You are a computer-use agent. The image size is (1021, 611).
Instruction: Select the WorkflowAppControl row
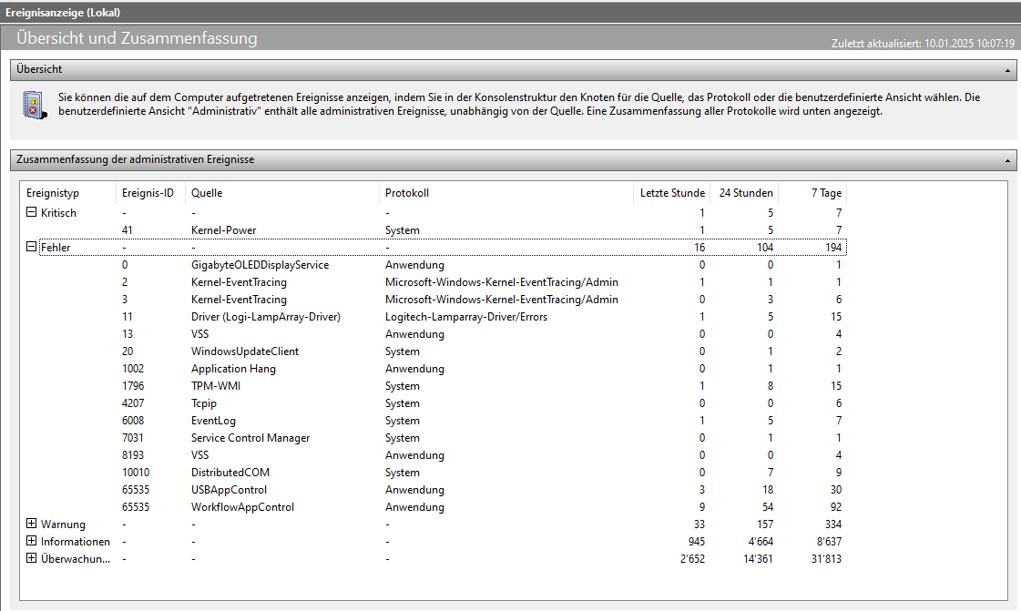[x=434, y=507]
